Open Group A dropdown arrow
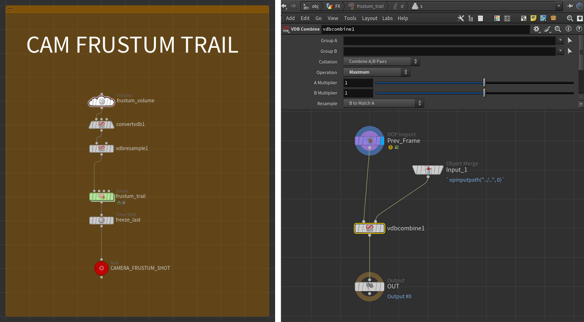Viewport: 584px width, 322px height. click(560, 41)
